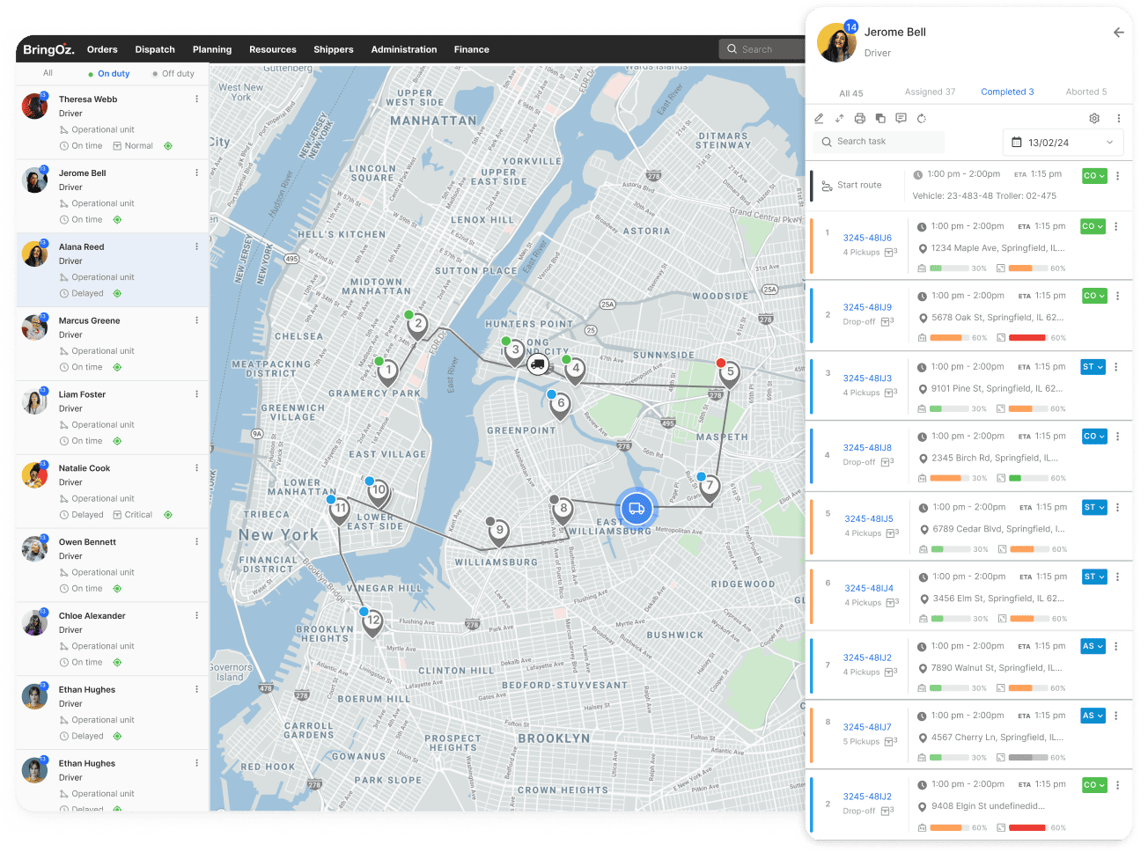Open task link 3245-48IJ4
Screen dimensions: 1148x852
pyautogui.click(x=869, y=588)
